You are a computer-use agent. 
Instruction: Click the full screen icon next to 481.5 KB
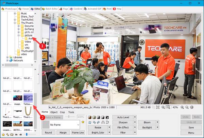(x=158, y=107)
